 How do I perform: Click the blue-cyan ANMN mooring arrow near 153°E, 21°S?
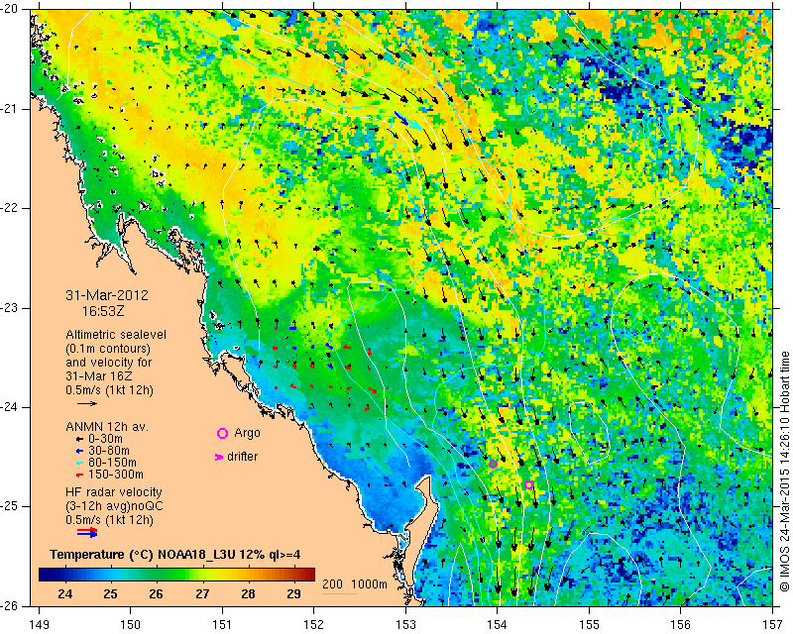pyautogui.click(x=406, y=120)
